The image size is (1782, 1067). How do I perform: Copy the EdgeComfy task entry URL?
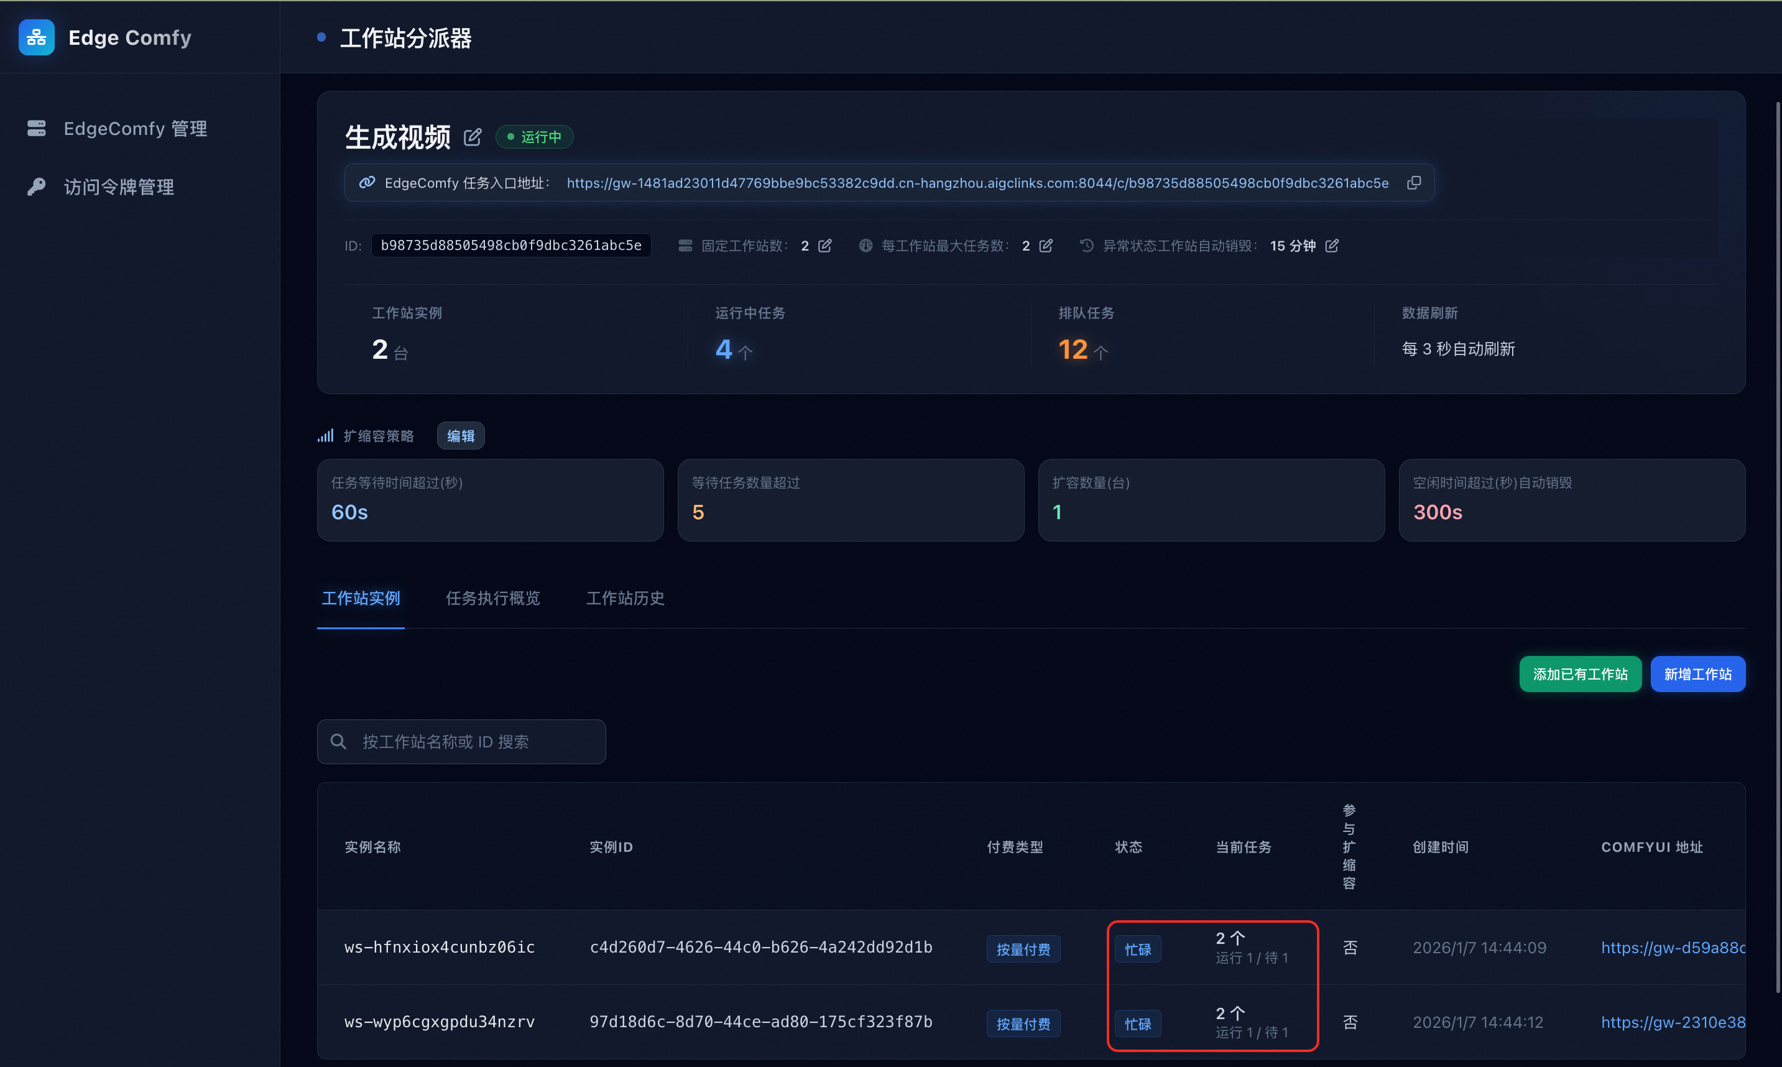coord(1413,183)
